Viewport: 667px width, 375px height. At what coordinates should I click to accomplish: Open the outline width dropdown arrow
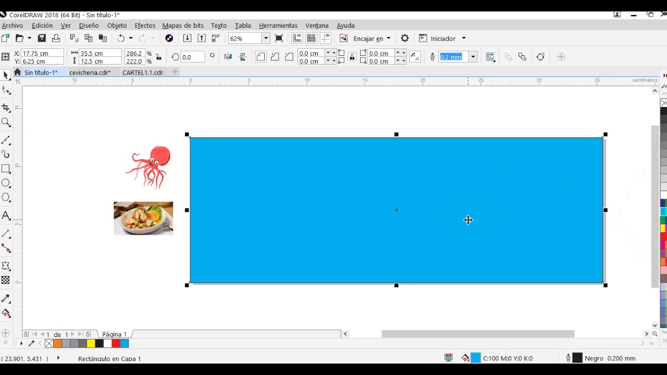tap(473, 57)
